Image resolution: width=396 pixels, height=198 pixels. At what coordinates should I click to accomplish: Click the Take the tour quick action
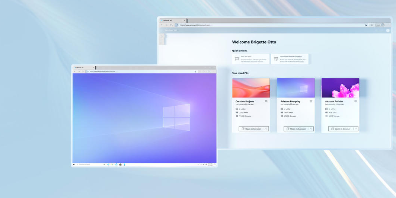coord(250,59)
